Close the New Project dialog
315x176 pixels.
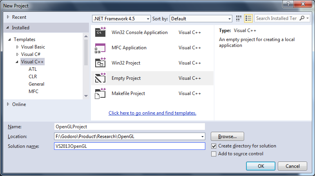click(x=303, y=4)
